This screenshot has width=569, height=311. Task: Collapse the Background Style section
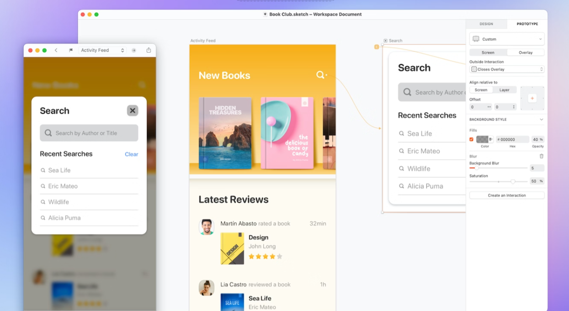[541, 120]
